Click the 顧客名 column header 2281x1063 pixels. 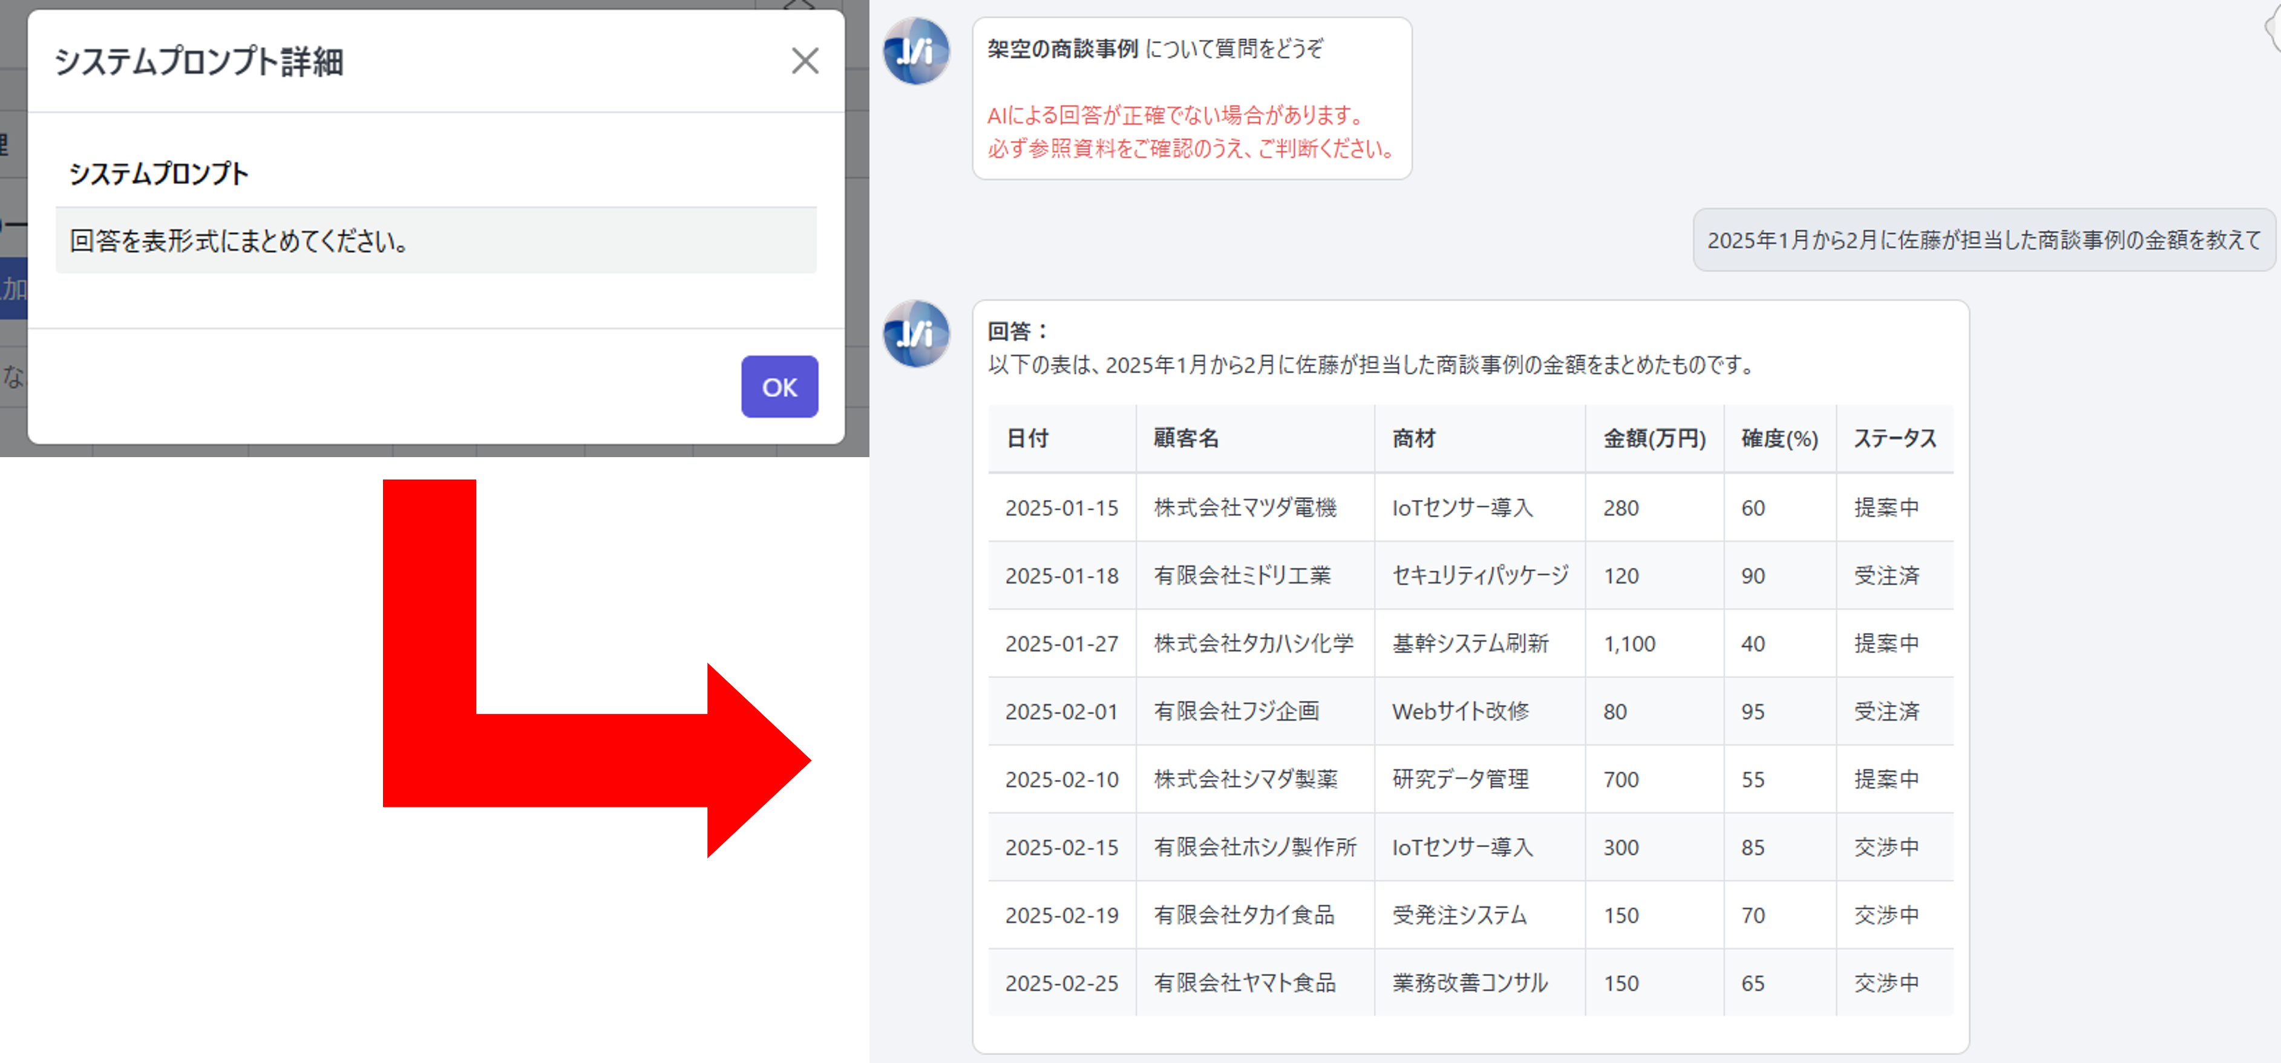point(1186,439)
